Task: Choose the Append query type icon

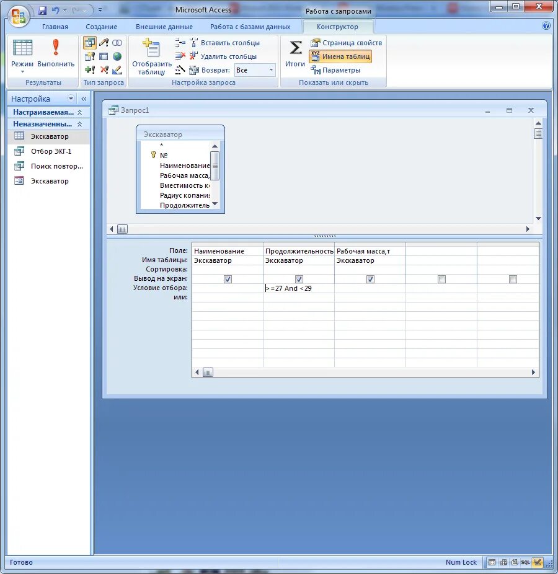Action: pyautogui.click(x=90, y=69)
